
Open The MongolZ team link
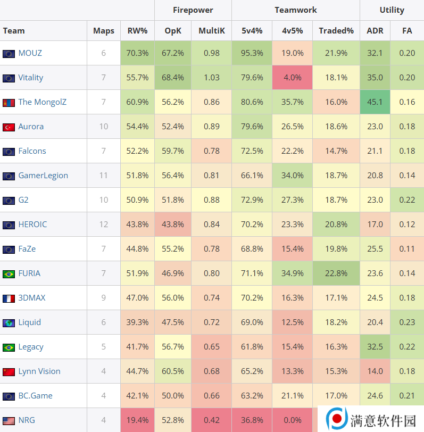[x=42, y=102]
